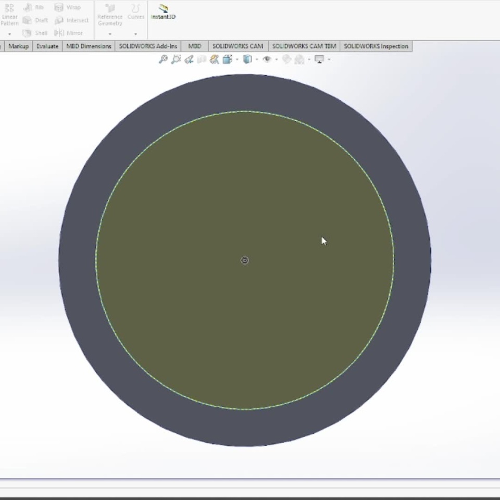Pick the Draft feature tool

[35, 20]
